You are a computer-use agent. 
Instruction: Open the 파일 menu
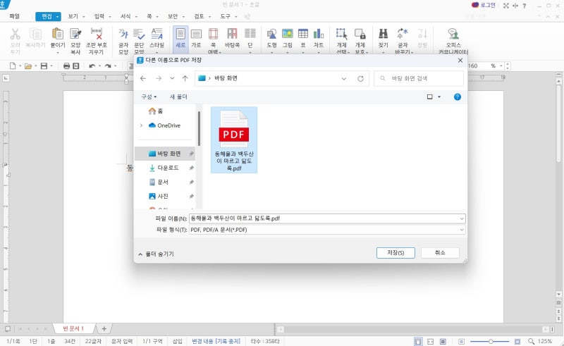click(14, 16)
